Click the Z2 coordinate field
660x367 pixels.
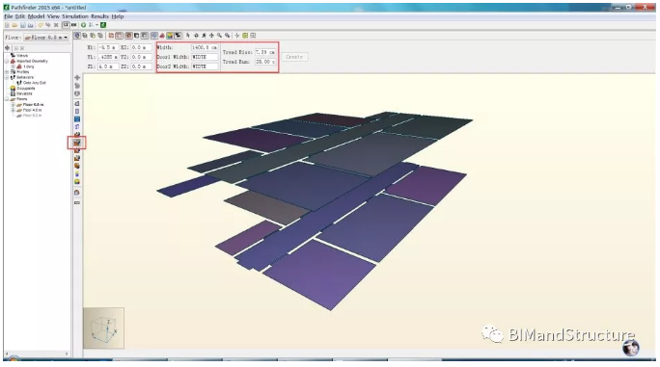pos(142,66)
